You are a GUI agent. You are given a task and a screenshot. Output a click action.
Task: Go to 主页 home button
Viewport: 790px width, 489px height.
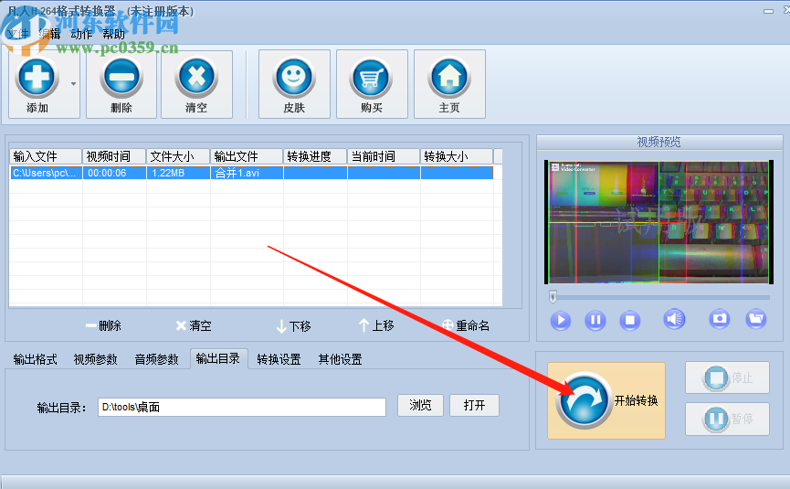449,84
